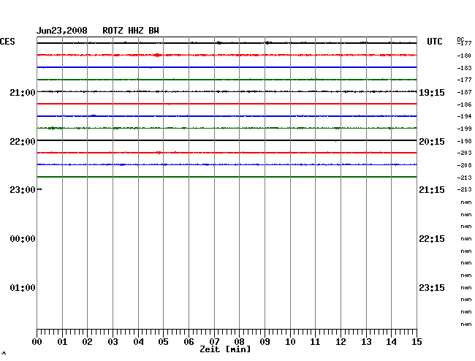This screenshot has height=361, width=475.
Task: Click minute axis label 00
Action: (x=37, y=342)
